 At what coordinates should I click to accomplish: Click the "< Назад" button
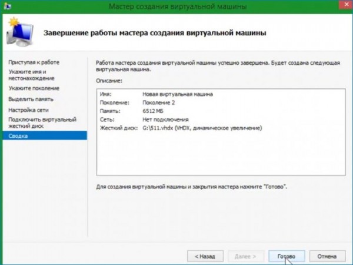coord(205,256)
